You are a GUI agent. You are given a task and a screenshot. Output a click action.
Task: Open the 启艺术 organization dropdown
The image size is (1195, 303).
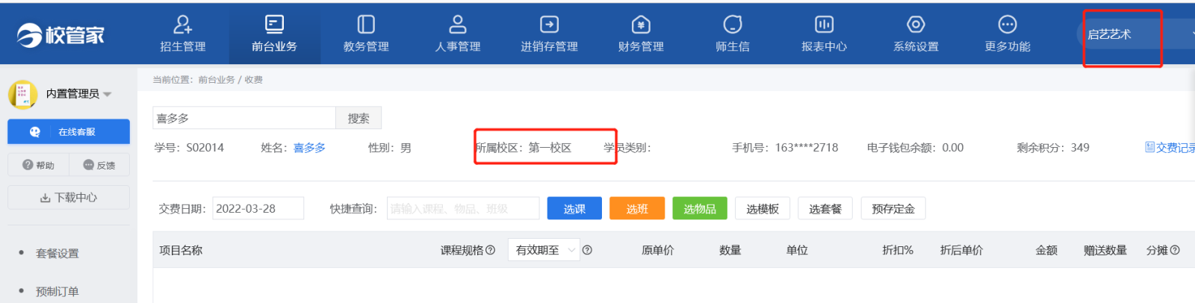point(1135,34)
